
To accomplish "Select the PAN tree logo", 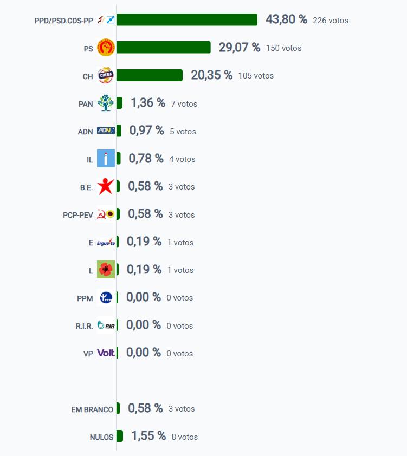I will click(106, 103).
